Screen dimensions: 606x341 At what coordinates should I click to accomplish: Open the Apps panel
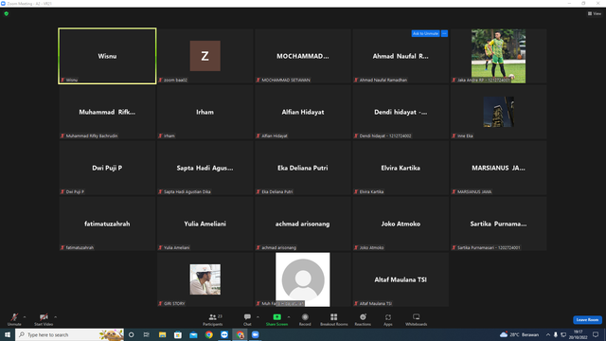(388, 319)
